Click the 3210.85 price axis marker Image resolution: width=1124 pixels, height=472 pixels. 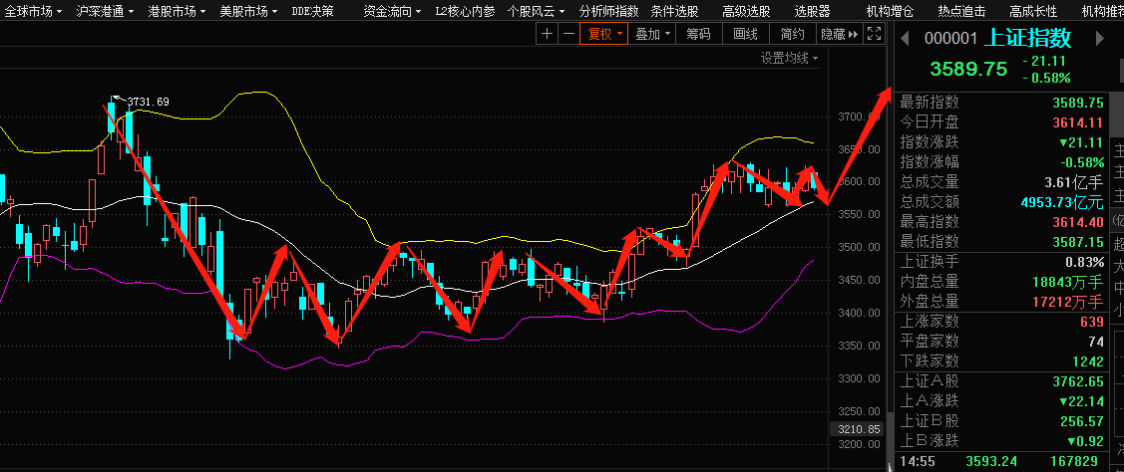pyautogui.click(x=858, y=430)
